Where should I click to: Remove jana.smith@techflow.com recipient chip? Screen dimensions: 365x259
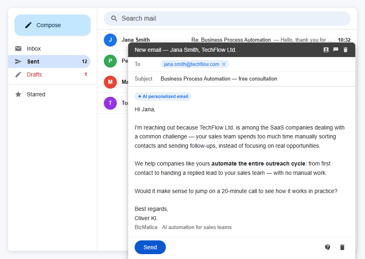pos(224,64)
